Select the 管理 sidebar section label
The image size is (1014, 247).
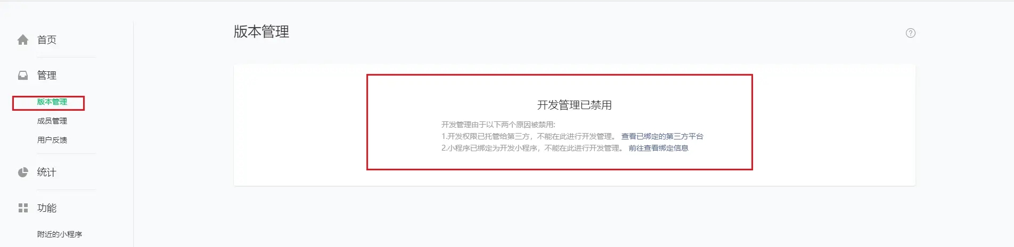47,76
